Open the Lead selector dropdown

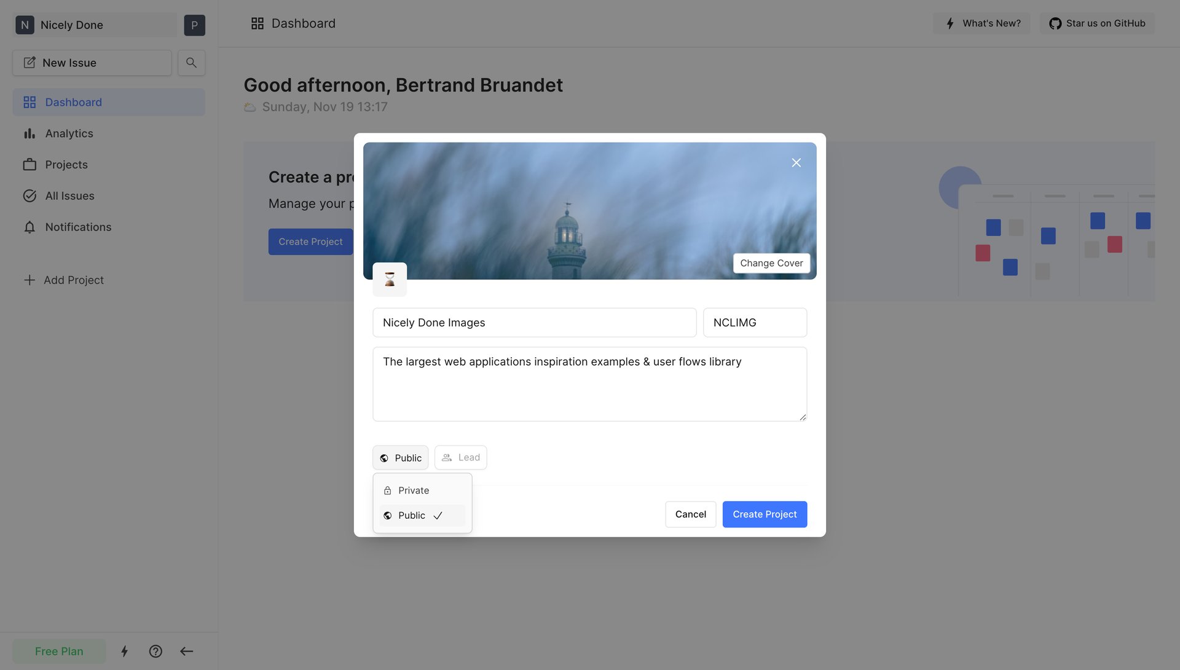click(461, 457)
